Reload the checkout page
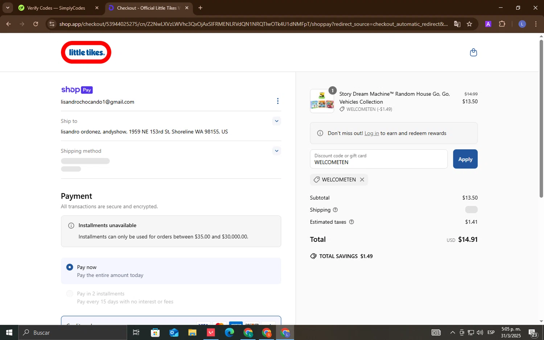 [36, 24]
